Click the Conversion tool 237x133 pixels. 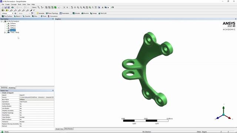pos(53,16)
